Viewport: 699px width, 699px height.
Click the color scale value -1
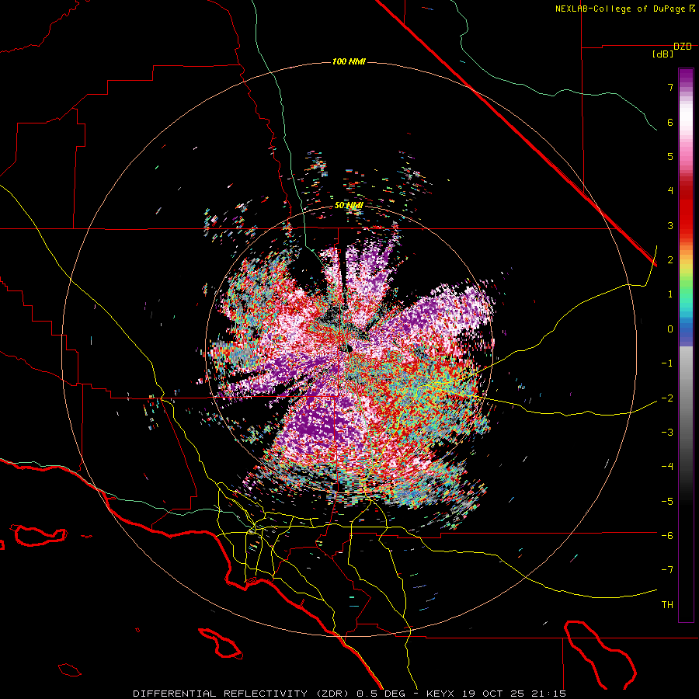coord(667,363)
